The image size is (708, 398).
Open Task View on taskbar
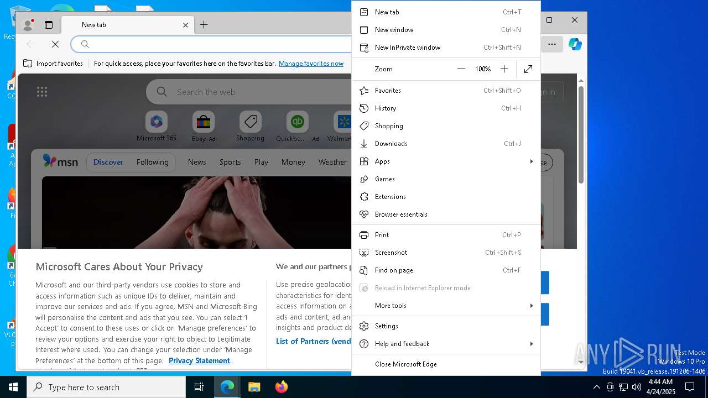(199, 387)
